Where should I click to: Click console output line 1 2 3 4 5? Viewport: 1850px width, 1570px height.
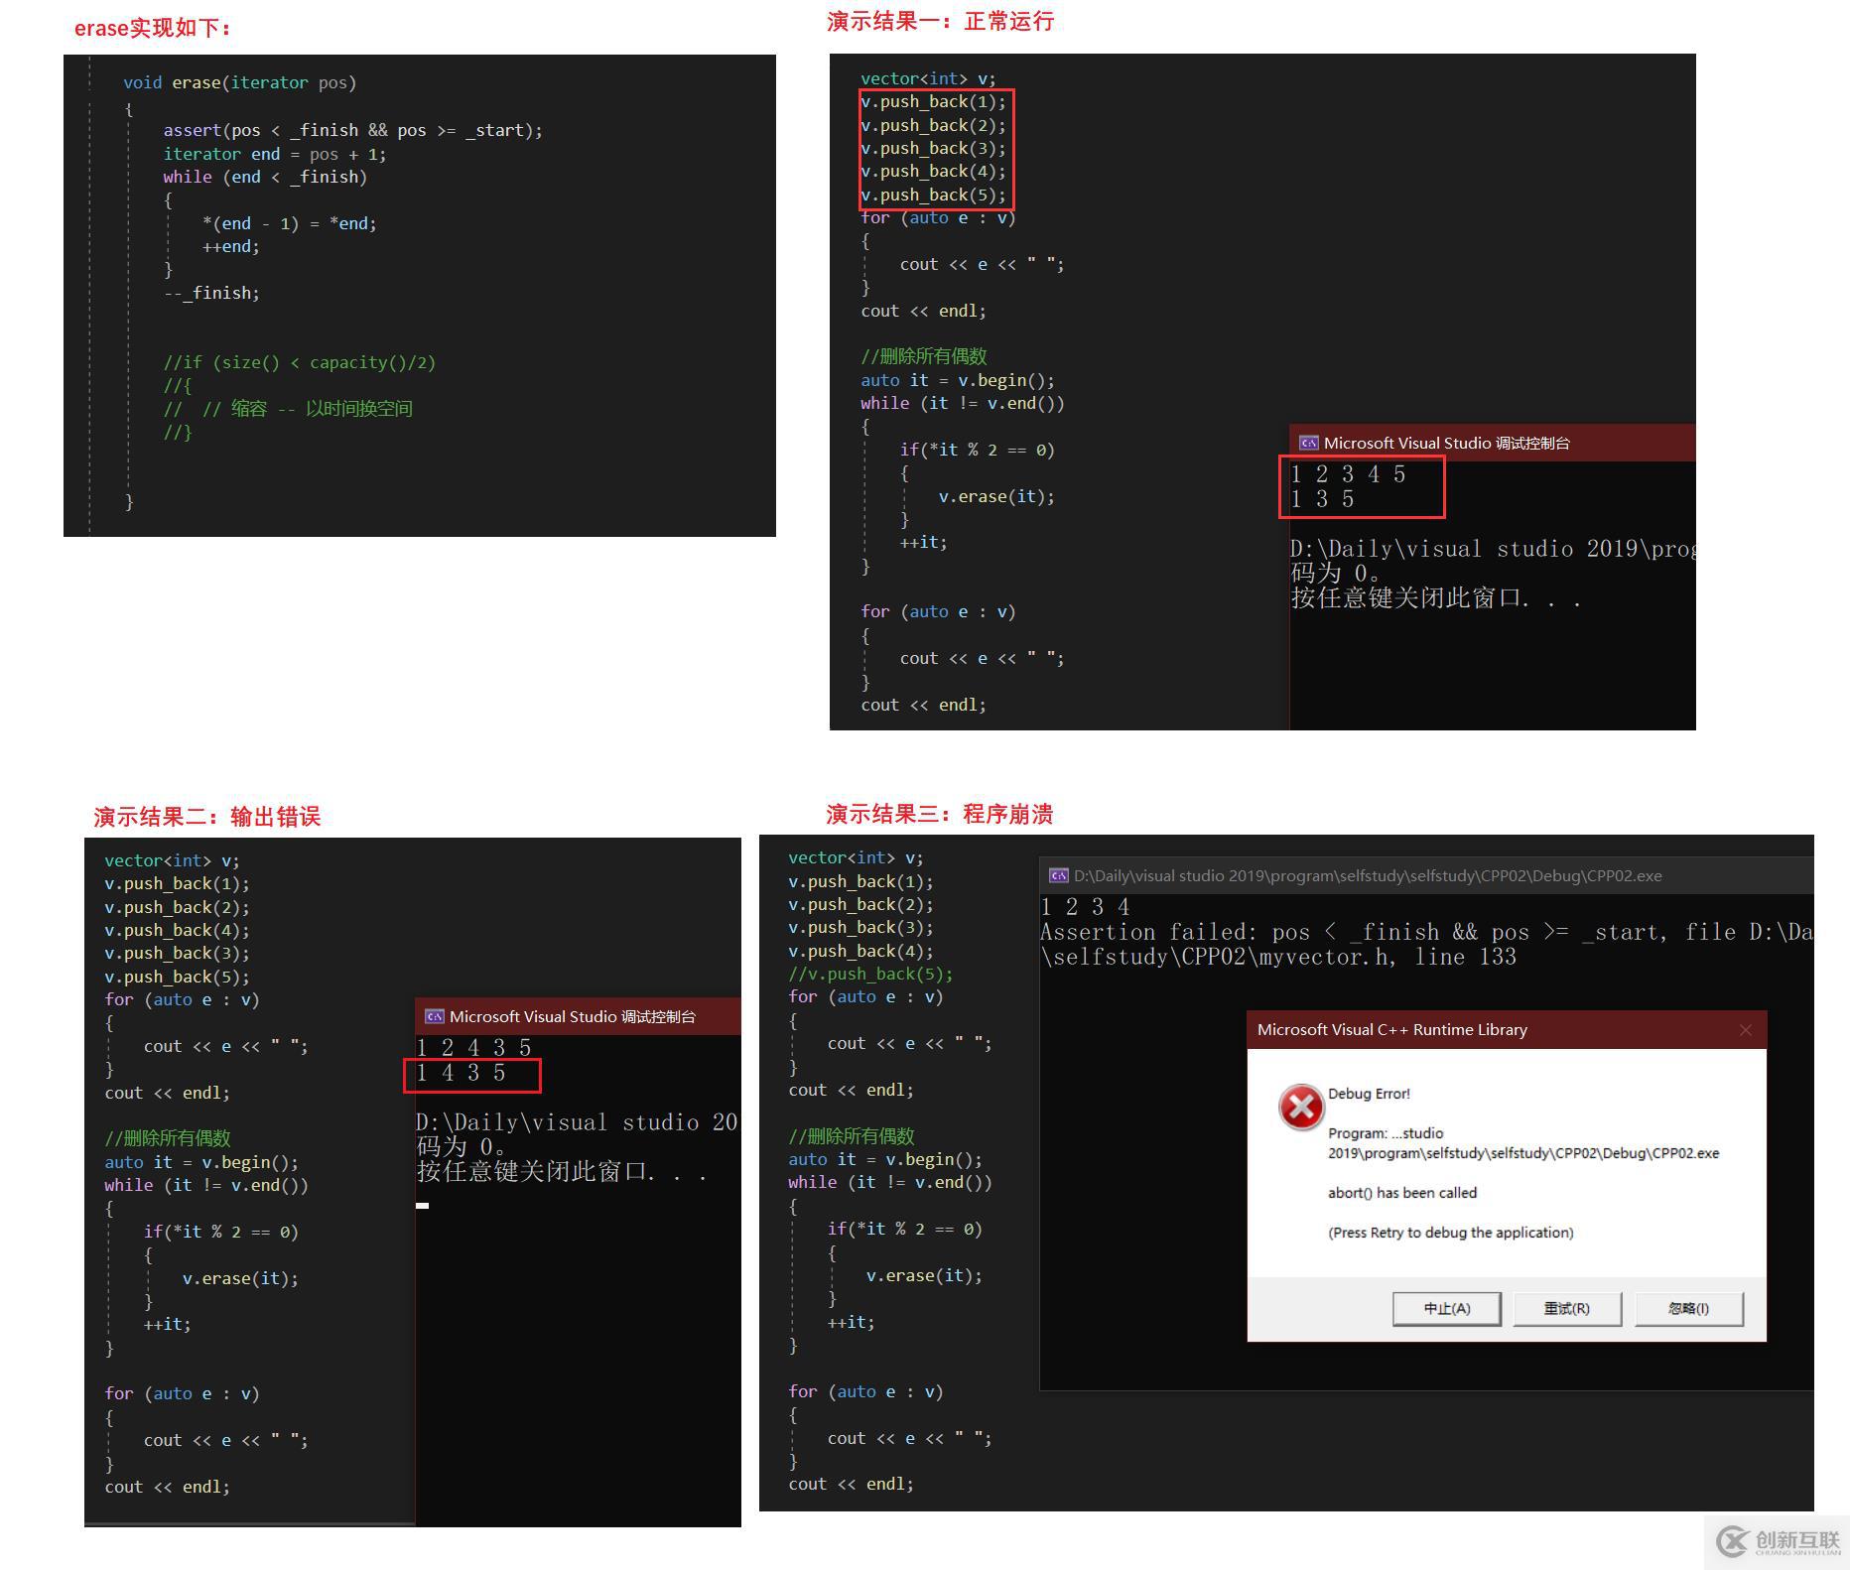click(x=1348, y=474)
